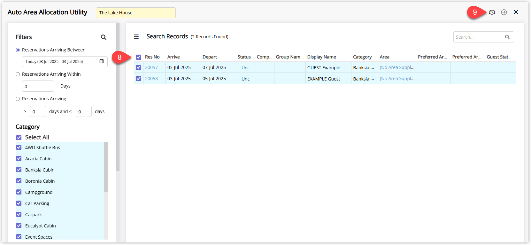
Task: Uncheck the Boronia Cabin category
Action: [19, 181]
